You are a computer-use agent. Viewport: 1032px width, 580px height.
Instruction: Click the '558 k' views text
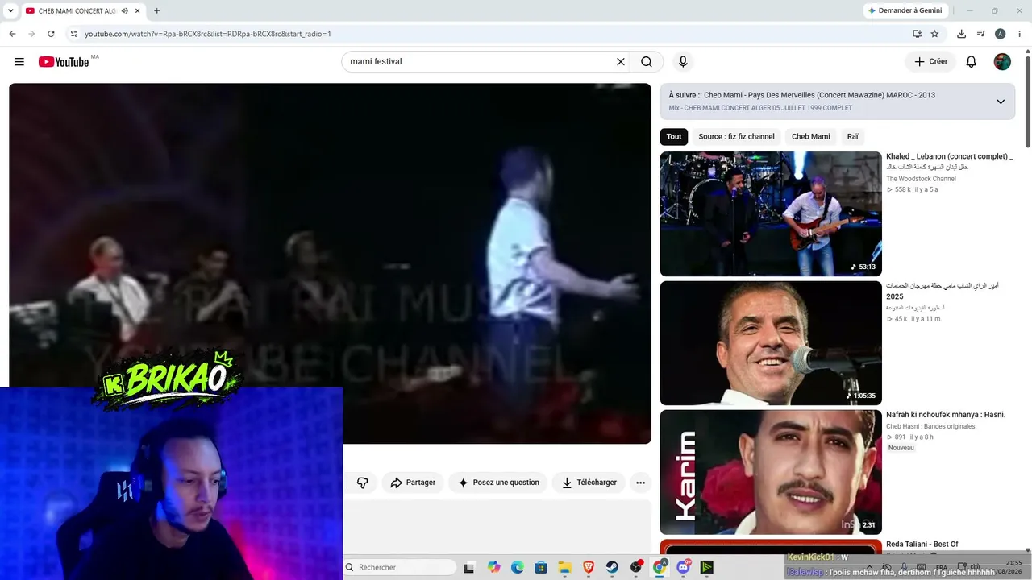(x=902, y=190)
